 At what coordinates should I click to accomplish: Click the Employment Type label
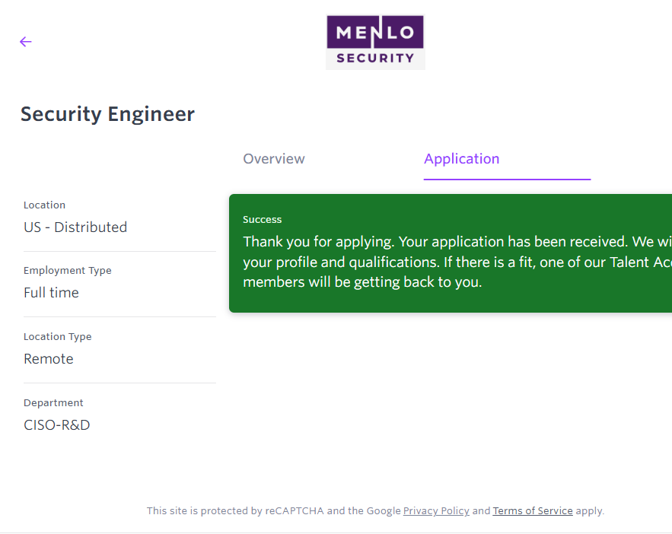pos(67,271)
